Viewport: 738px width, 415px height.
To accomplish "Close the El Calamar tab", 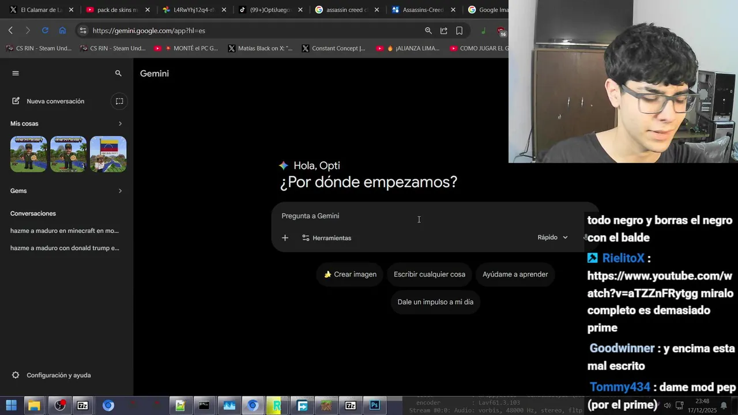I will tap(71, 10).
